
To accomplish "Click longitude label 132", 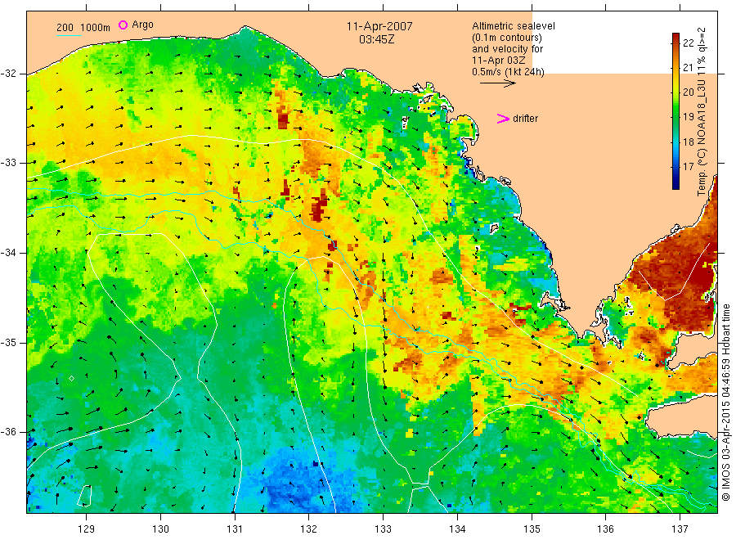I will point(309,529).
